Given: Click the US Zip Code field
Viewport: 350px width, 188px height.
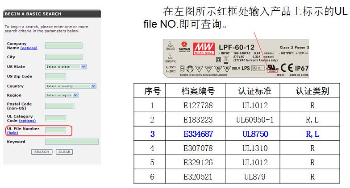Looking at the screenshot, I should point(55,77).
